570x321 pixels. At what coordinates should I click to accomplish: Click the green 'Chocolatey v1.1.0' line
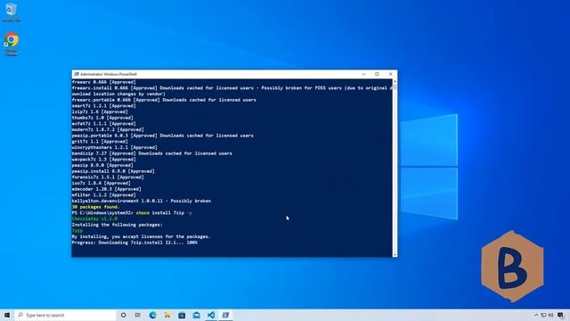pos(94,218)
